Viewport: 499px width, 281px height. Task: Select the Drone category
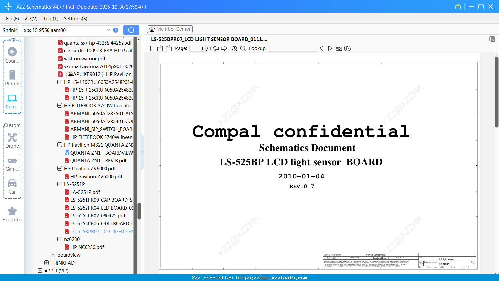[x=12, y=140]
